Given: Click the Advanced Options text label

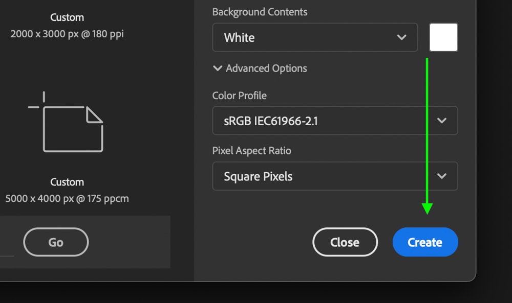Looking at the screenshot, I should pos(266,68).
